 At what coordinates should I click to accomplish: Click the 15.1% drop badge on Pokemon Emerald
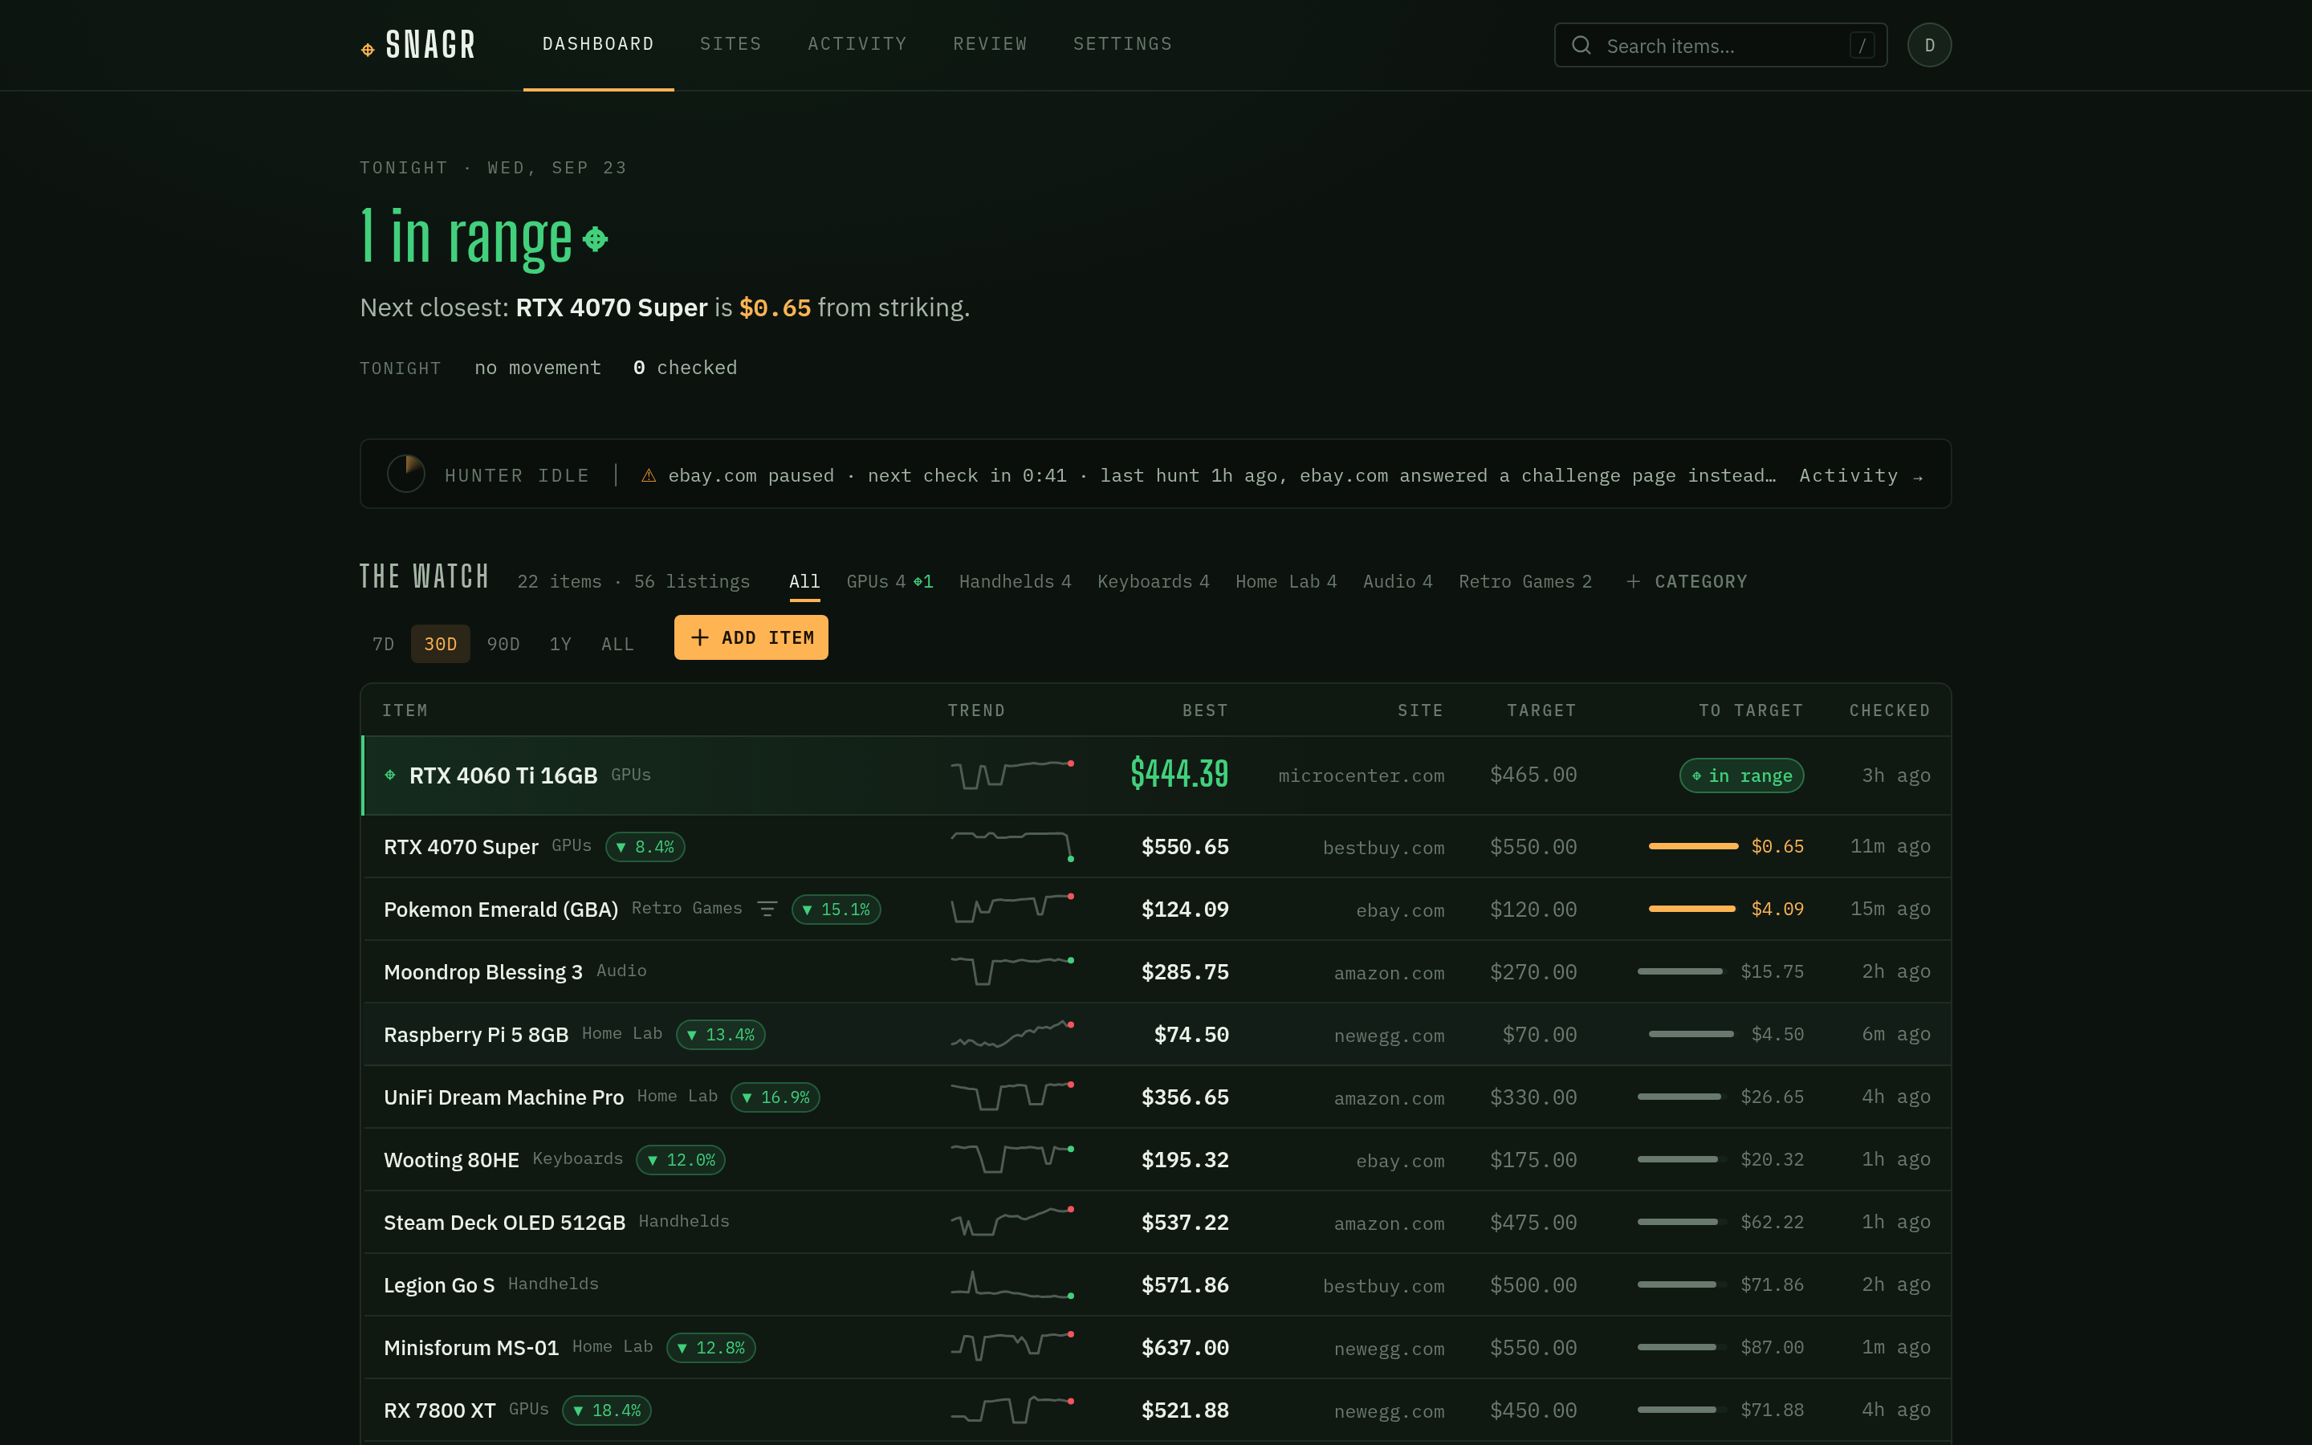[836, 909]
